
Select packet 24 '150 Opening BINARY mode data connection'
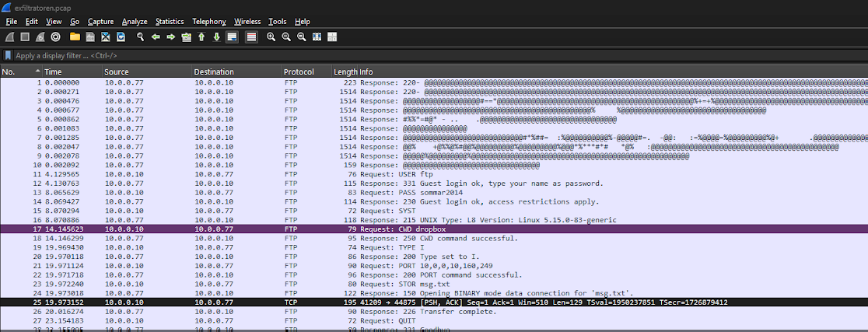coord(434,293)
